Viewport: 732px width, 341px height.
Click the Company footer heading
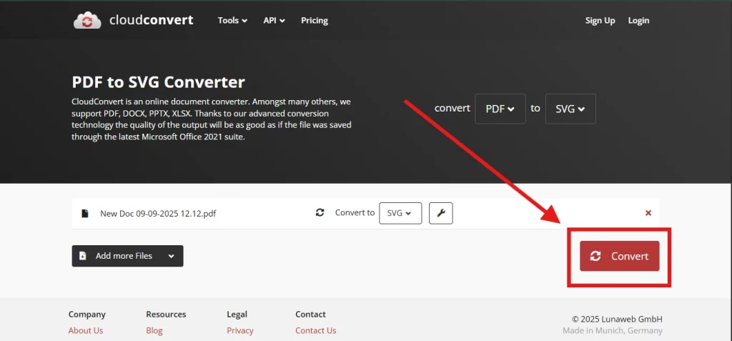coord(86,315)
